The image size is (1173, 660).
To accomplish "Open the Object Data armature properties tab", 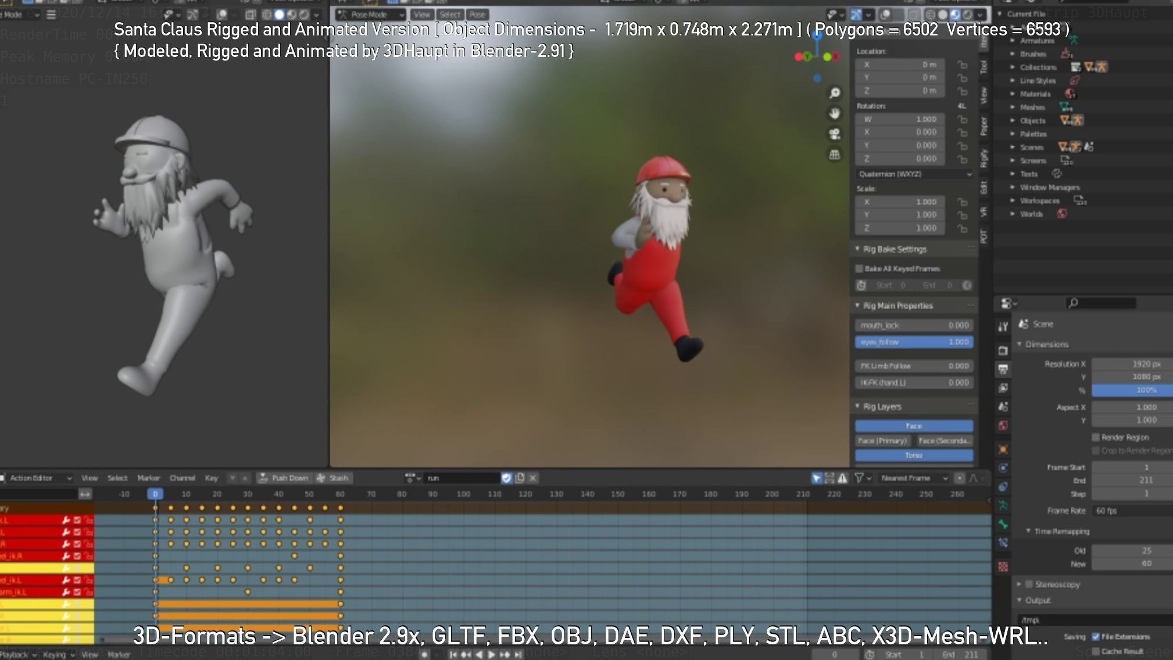I will pos(1003,505).
